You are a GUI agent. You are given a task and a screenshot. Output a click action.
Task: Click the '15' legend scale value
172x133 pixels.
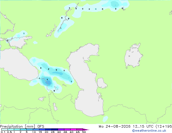tap(40, 132)
